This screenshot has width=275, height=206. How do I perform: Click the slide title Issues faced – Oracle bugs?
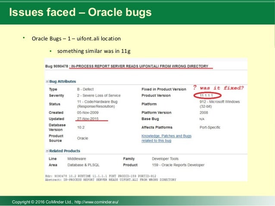pyautogui.click(x=80, y=12)
